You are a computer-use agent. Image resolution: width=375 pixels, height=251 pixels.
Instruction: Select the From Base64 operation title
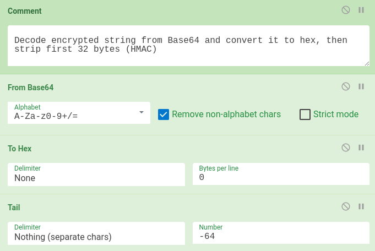click(x=31, y=88)
